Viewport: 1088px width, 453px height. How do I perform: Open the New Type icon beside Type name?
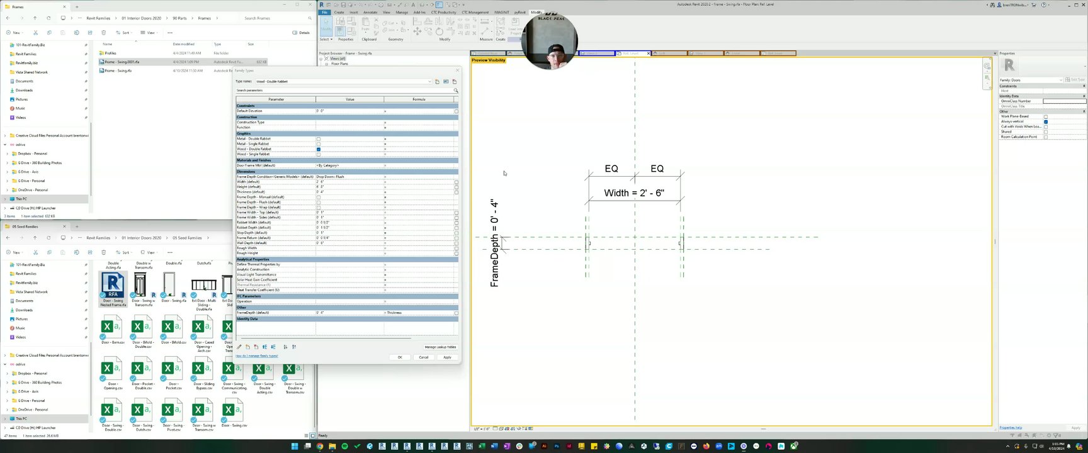pos(437,81)
